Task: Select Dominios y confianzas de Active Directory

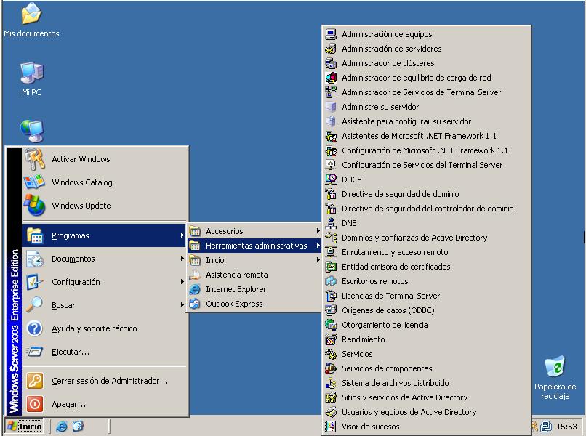Action: point(427,238)
